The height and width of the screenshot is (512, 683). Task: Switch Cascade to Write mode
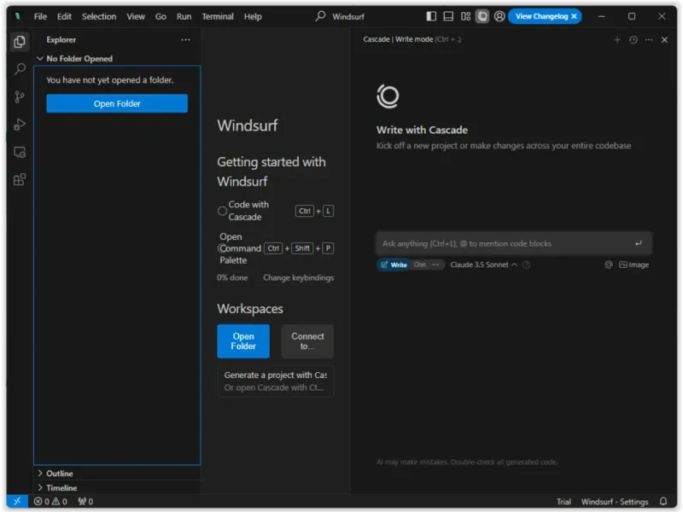pos(394,265)
